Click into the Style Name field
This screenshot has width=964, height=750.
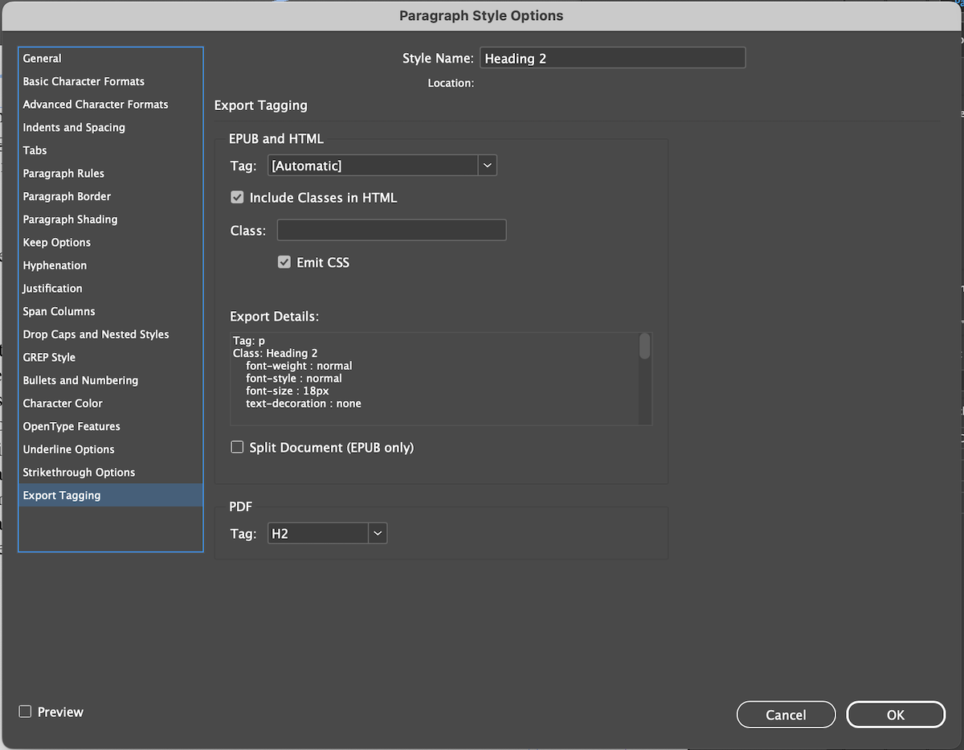[612, 58]
